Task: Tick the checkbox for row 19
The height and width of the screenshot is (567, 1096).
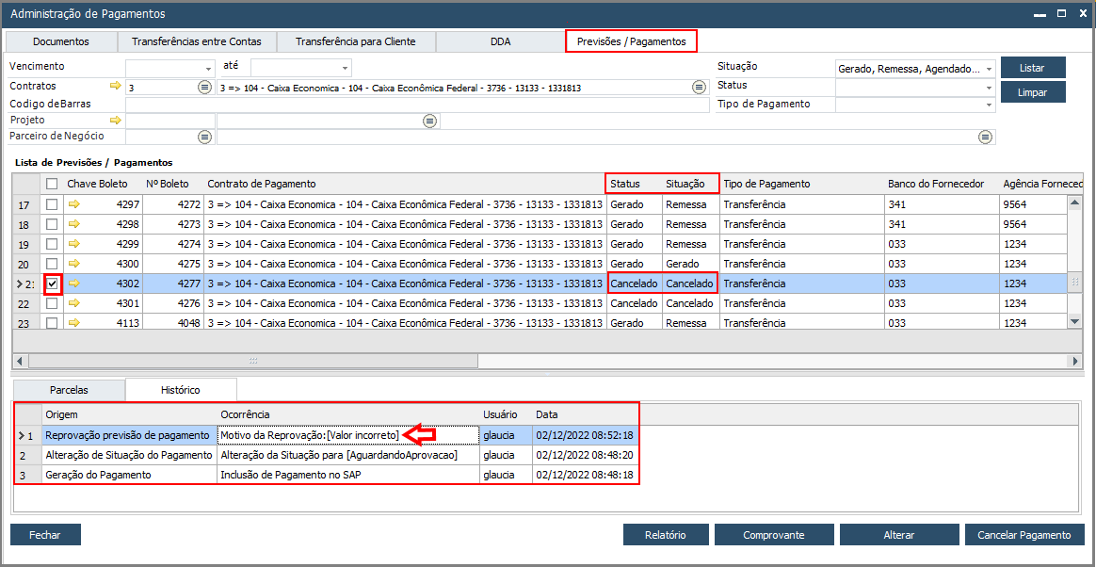Action: click(52, 244)
